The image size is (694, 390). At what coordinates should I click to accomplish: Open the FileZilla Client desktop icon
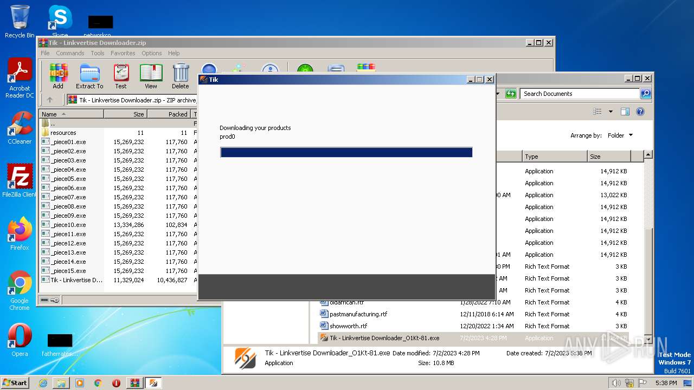(20, 180)
